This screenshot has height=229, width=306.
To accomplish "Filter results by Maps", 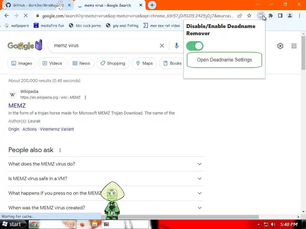I will point(144,63).
